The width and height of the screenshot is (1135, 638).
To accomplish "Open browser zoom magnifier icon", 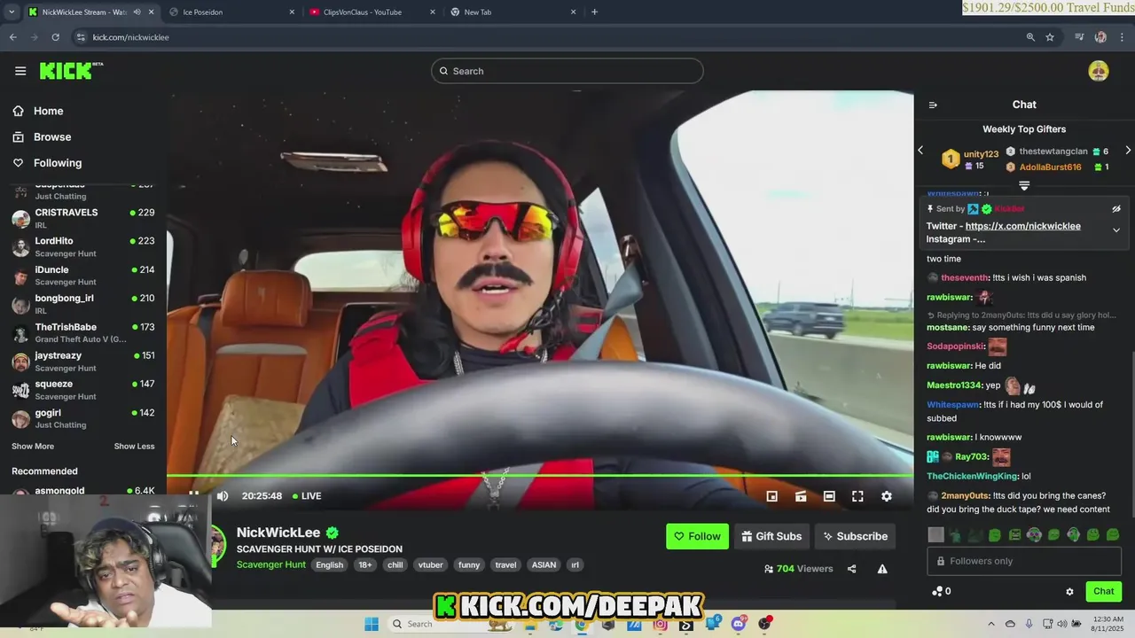I will [1030, 37].
